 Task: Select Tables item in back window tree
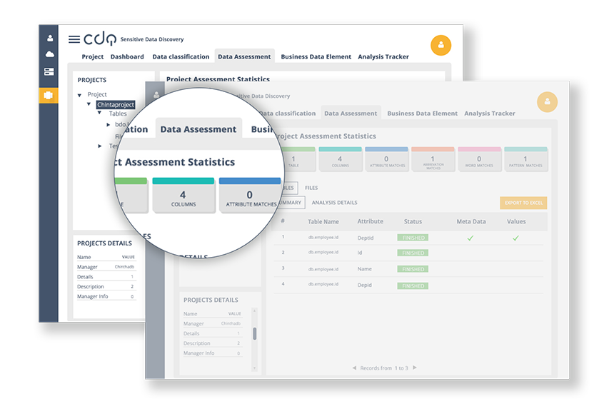118,113
